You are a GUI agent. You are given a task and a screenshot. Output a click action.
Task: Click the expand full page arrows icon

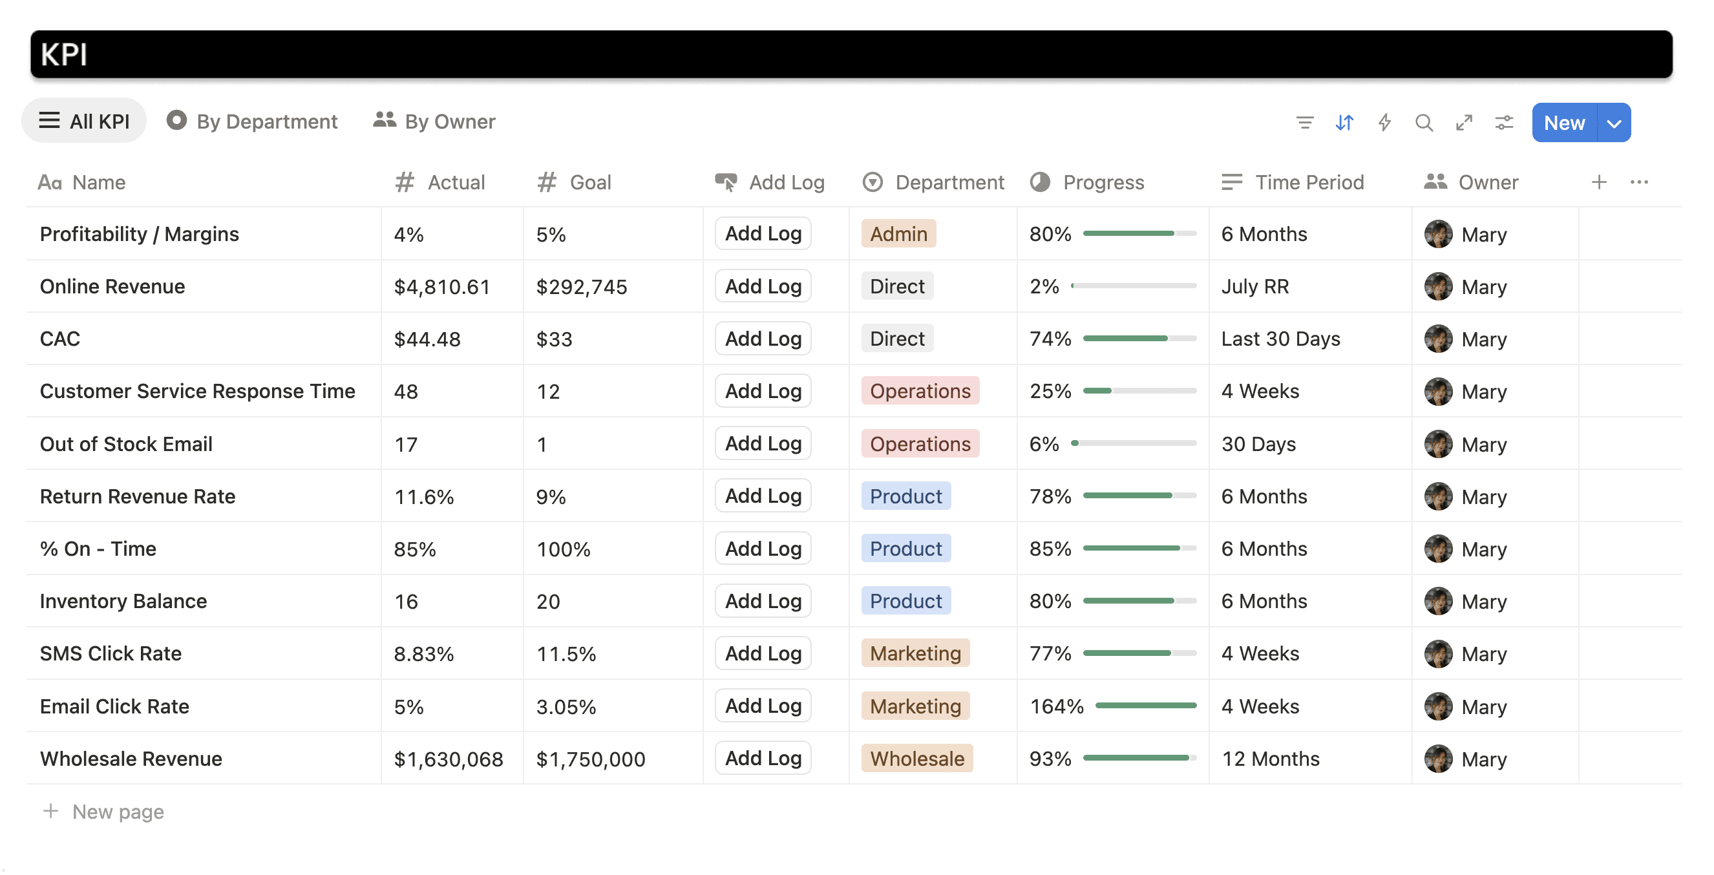point(1464,122)
